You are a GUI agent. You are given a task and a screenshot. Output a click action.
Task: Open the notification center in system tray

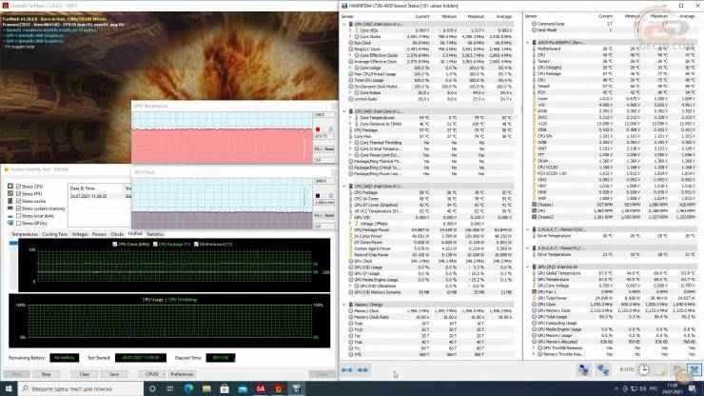[693, 388]
